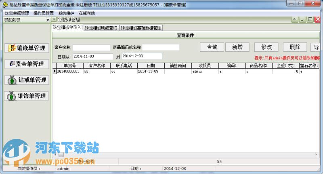Screen dimensions: 323x174
Task: Click the 编码1 column header
Action: (232, 66)
